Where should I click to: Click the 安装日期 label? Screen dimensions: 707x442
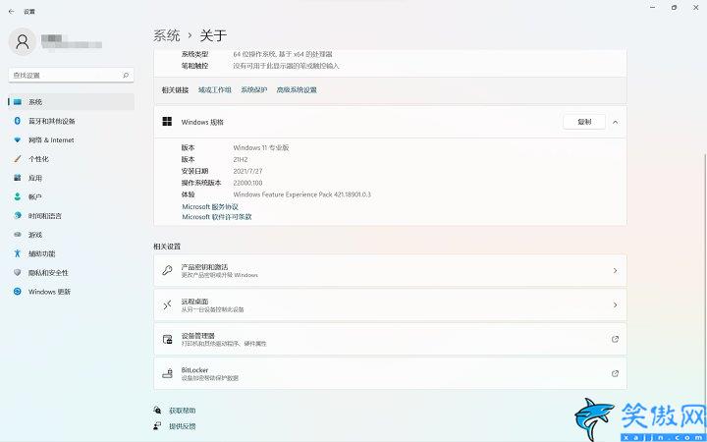(194, 171)
